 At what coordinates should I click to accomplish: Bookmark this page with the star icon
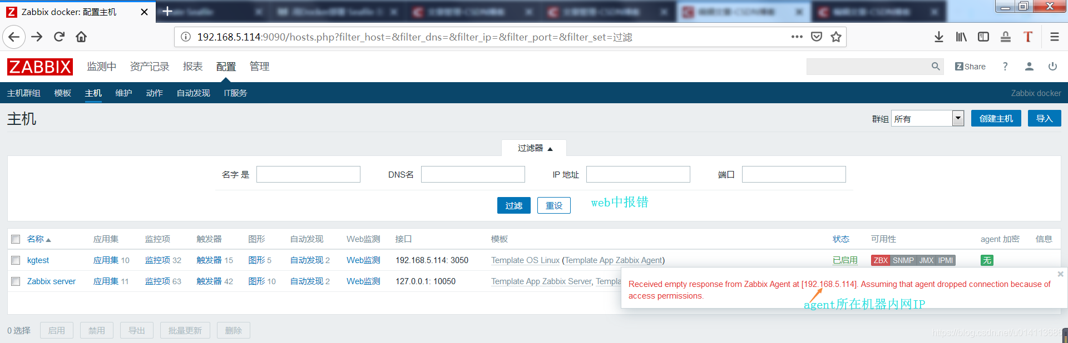pos(835,37)
